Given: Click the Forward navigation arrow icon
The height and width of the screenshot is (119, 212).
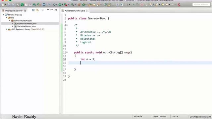Looking at the screenshot, I should point(173,5).
